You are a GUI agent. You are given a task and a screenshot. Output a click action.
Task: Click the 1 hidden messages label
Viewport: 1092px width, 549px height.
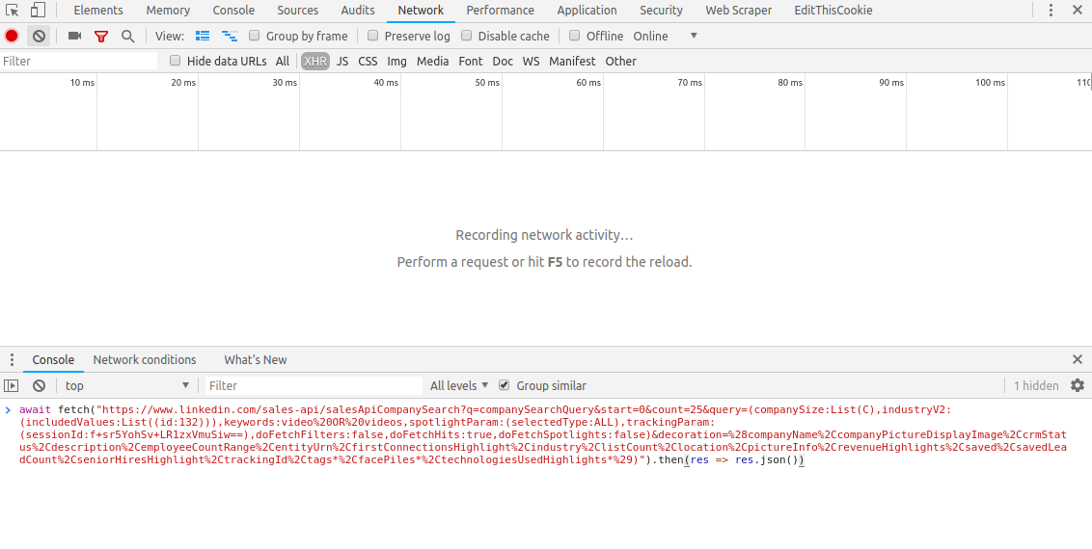pos(1036,385)
